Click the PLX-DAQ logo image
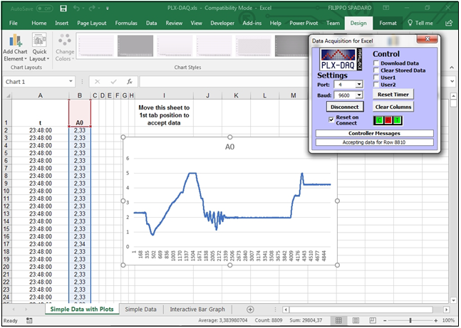The width and height of the screenshot is (461, 328). click(x=341, y=60)
